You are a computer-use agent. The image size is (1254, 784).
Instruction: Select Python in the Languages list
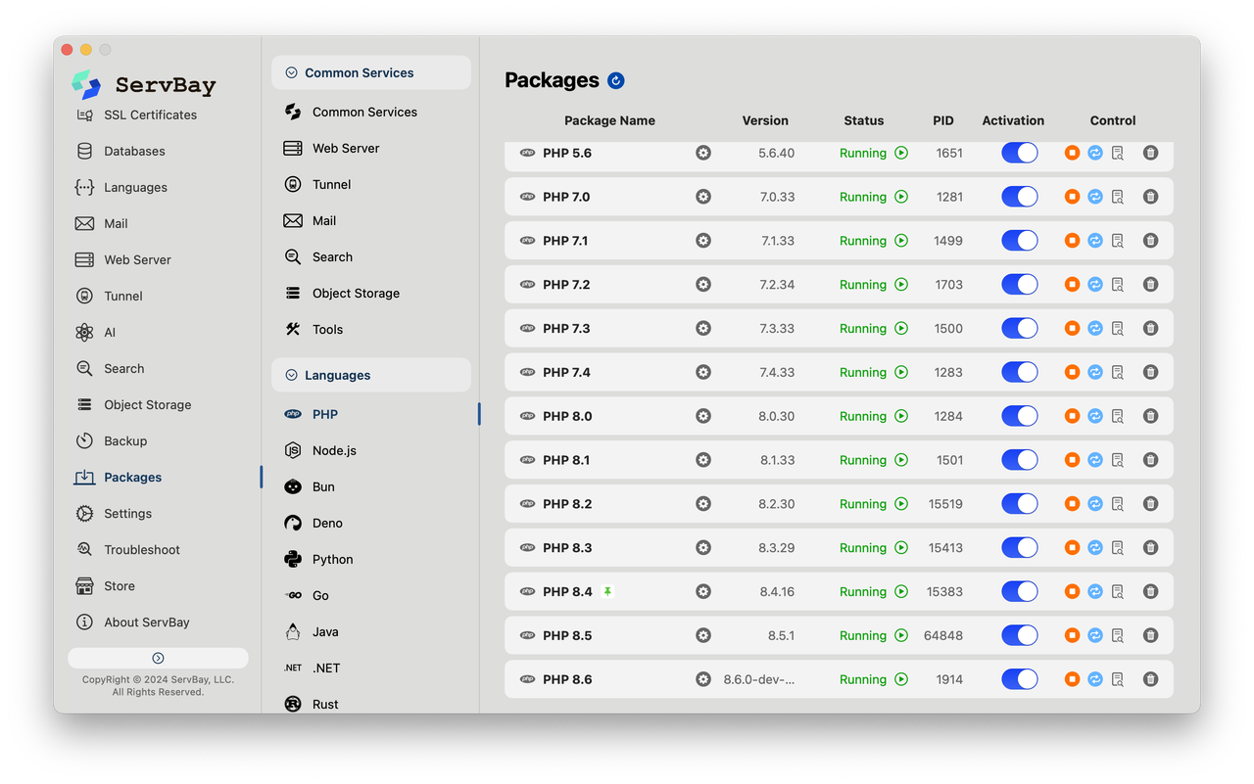click(318, 559)
